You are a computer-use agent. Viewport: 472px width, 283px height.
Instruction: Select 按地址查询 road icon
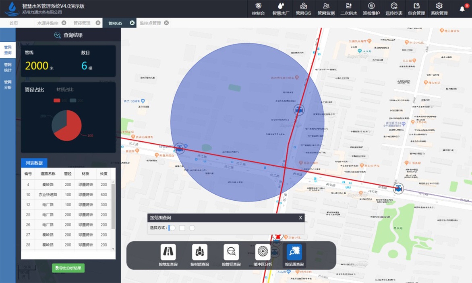(x=168, y=252)
